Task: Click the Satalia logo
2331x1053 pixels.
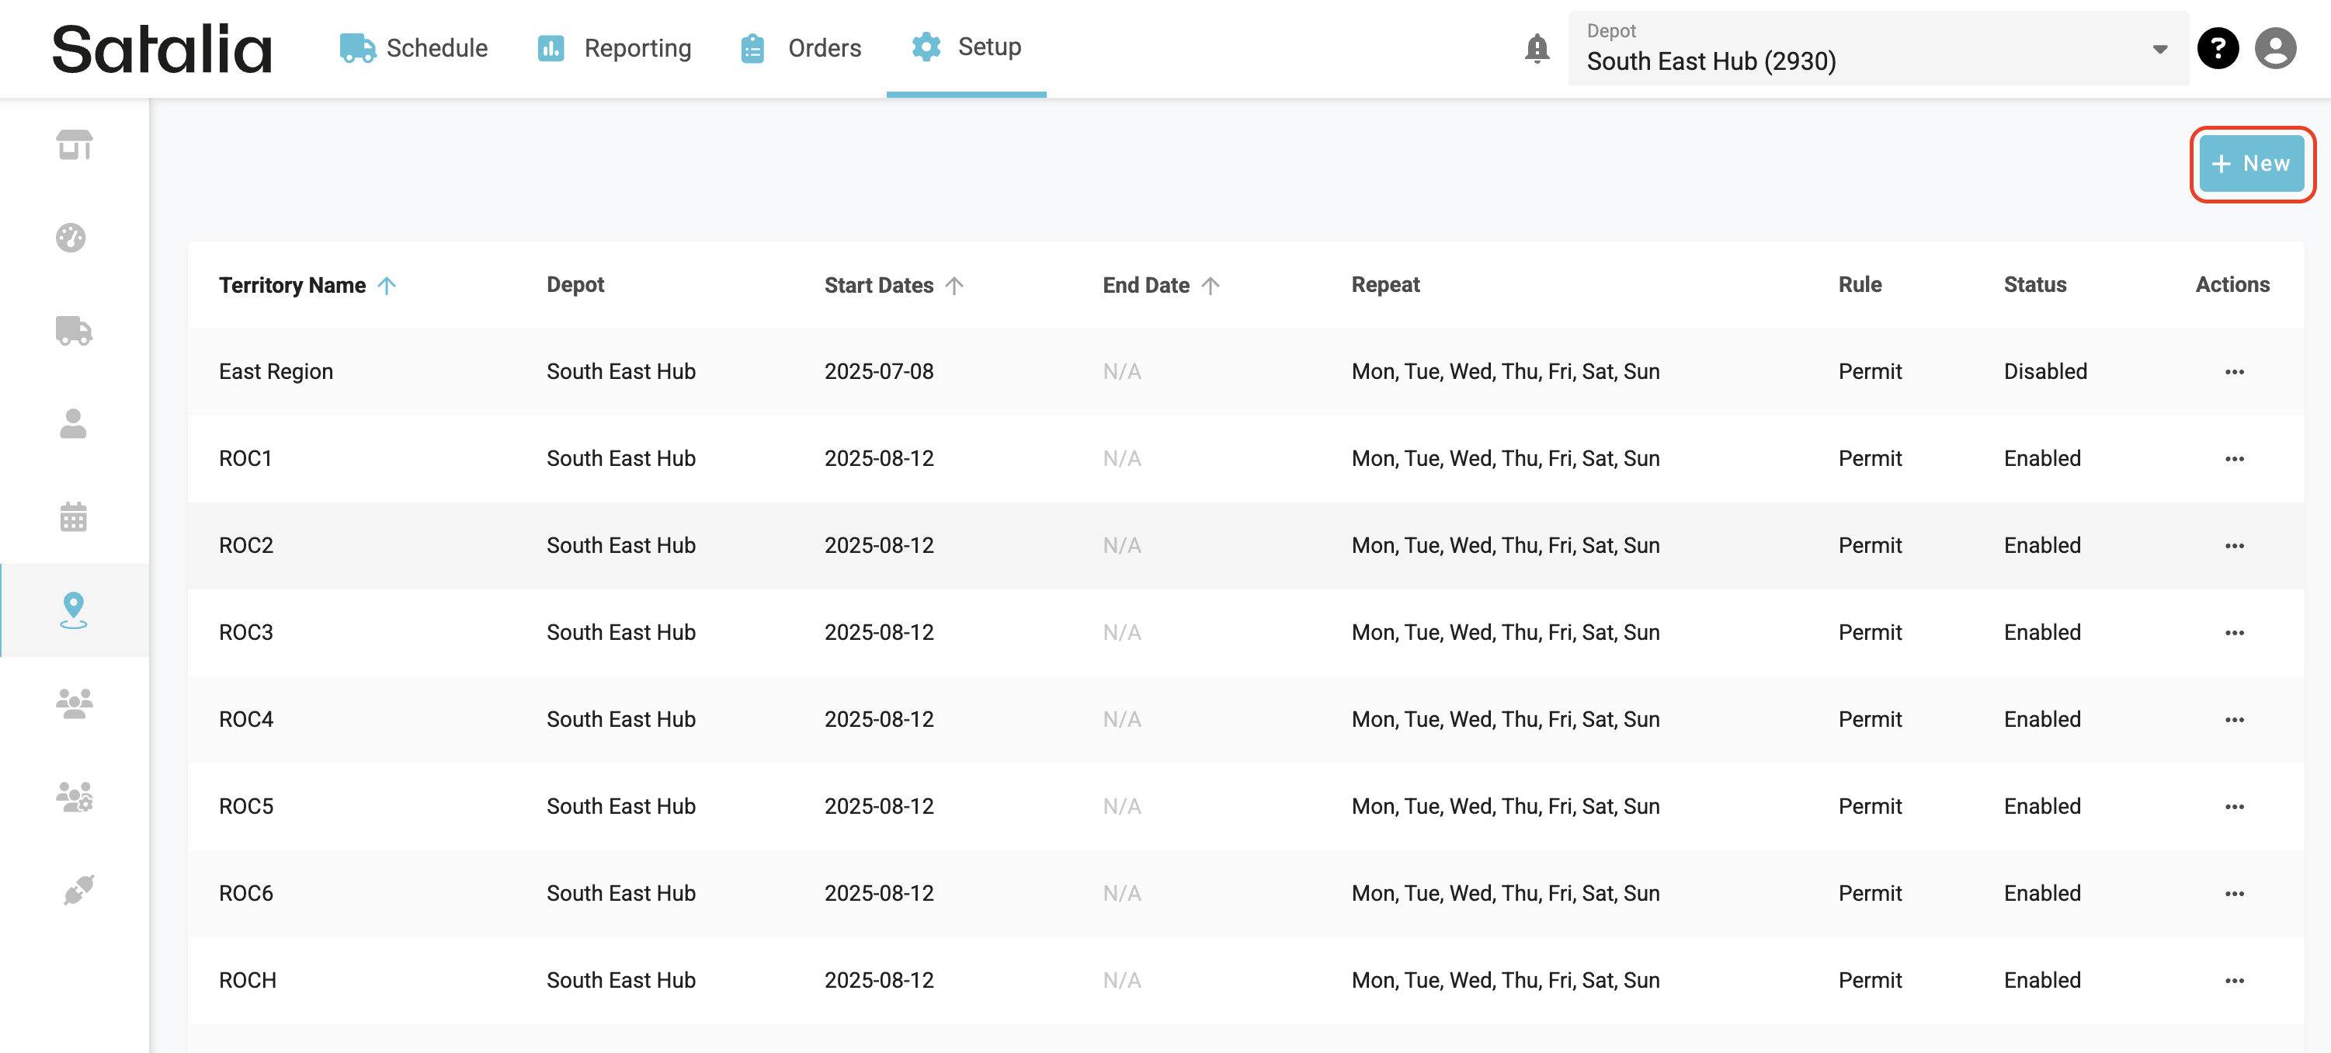Action: click(x=162, y=49)
